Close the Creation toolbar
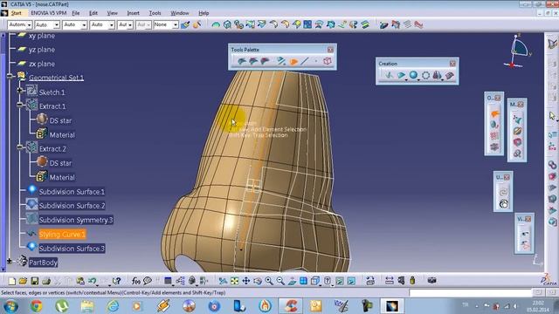 [452, 64]
